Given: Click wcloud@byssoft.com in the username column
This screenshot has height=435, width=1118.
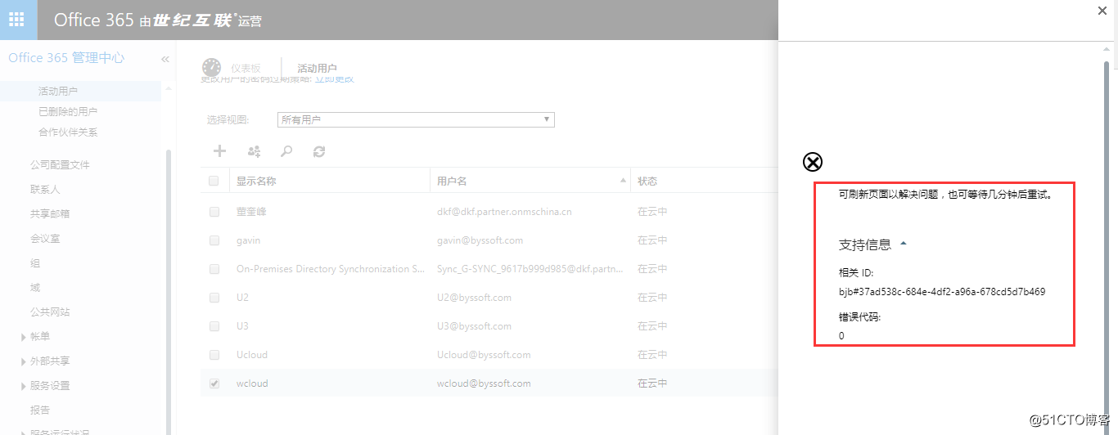Looking at the screenshot, I should [484, 383].
